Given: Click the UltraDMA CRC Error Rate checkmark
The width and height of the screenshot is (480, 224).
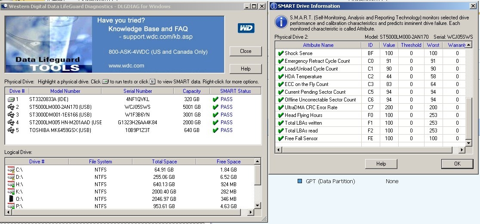Looking at the screenshot, I should [281, 107].
